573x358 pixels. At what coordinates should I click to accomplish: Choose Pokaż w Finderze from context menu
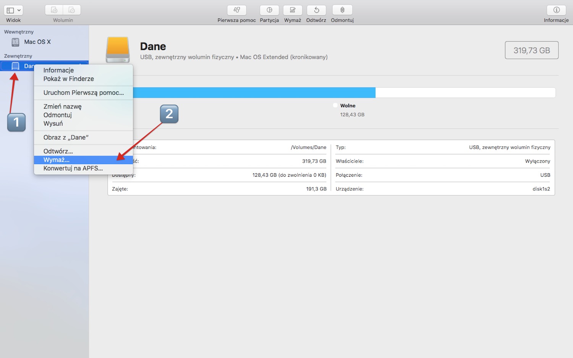(68, 79)
